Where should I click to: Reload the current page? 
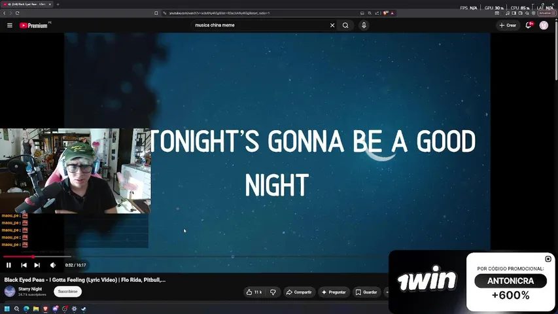pos(17,13)
